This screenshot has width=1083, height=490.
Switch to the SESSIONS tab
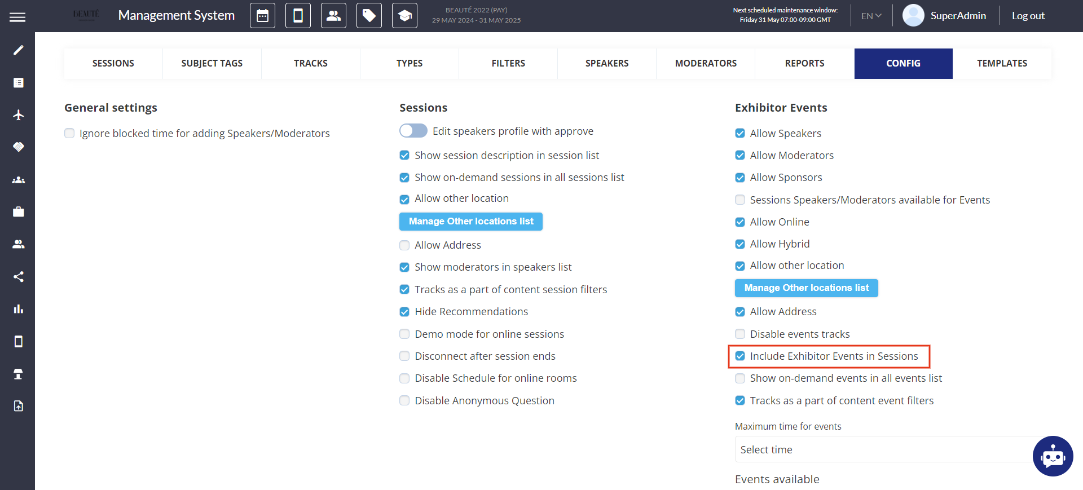(113, 64)
